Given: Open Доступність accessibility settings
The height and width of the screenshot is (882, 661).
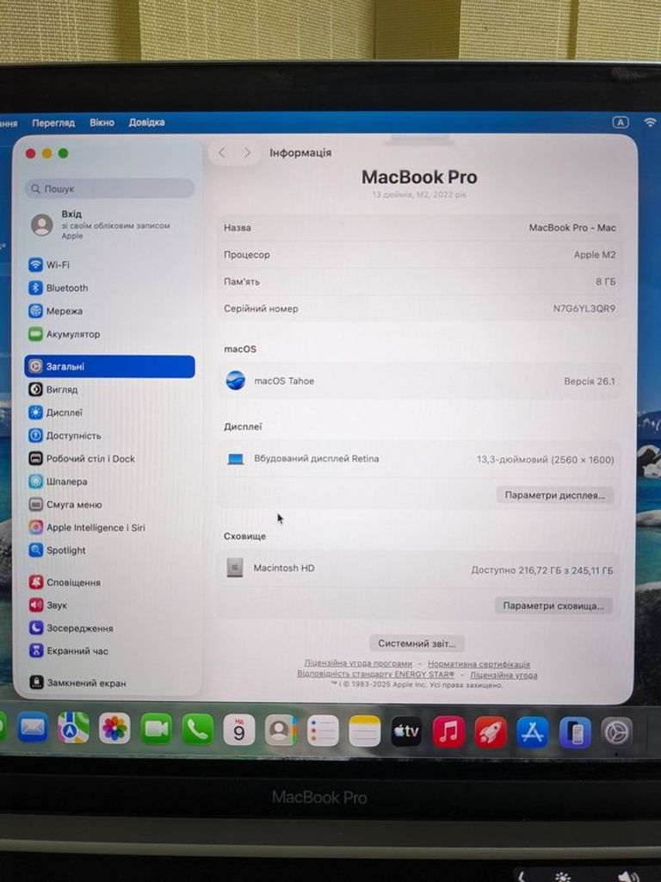Looking at the screenshot, I should [x=65, y=435].
